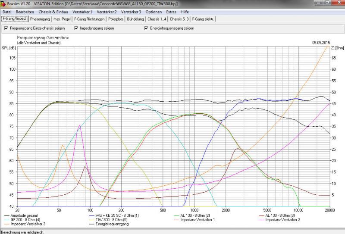Open the Verstärker 1 menu
This screenshot has height=234, width=345.
tap(82, 12)
